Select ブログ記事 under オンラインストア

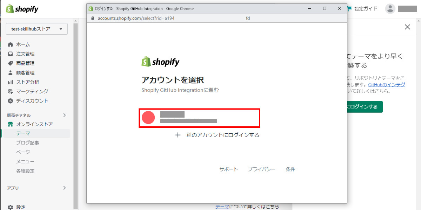point(27,143)
